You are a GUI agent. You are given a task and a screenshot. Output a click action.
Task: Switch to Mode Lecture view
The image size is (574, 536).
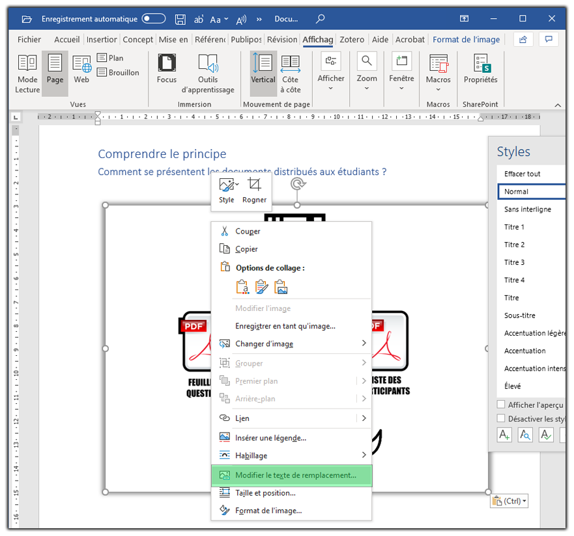27,74
